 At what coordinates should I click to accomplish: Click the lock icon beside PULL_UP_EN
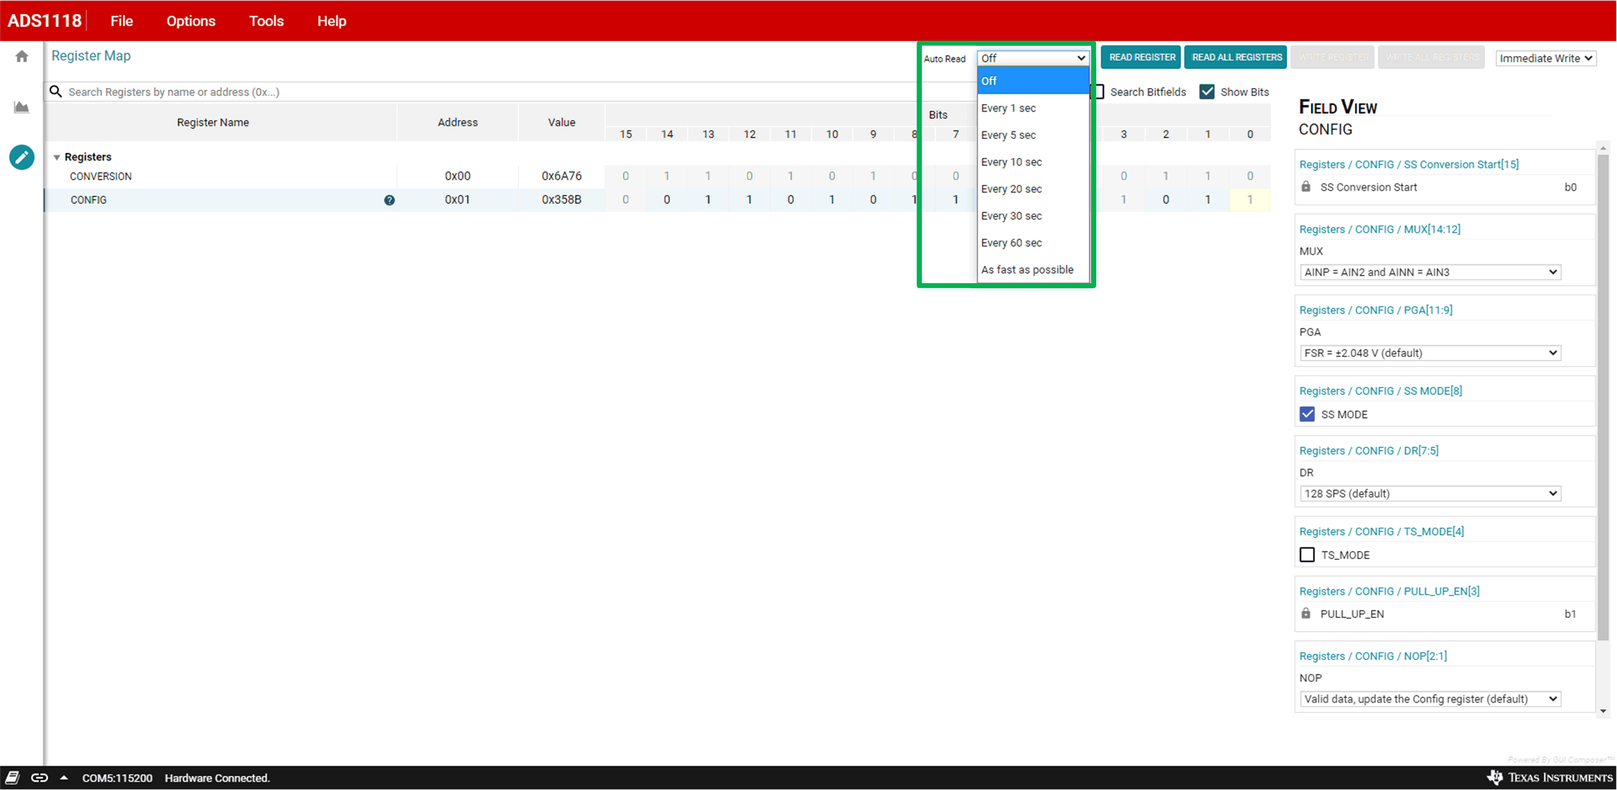[x=1306, y=614]
